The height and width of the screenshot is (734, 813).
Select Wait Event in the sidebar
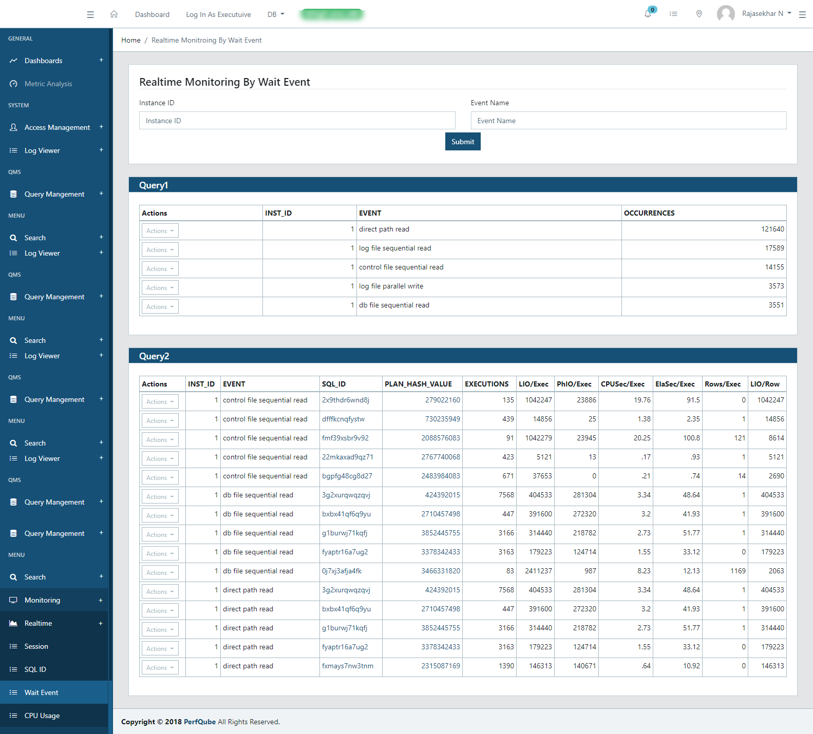click(x=42, y=692)
